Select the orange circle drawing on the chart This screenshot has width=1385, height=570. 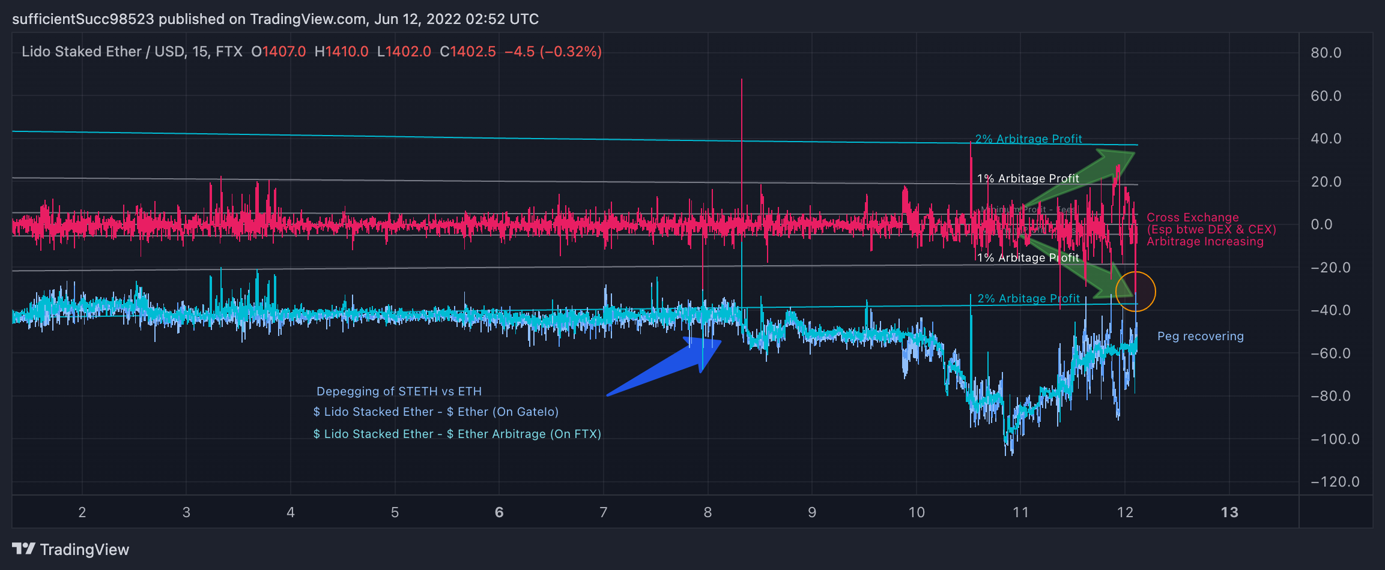point(1135,291)
